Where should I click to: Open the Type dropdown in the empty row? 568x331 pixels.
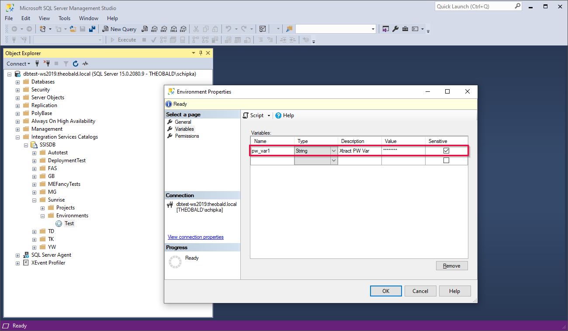tap(334, 161)
